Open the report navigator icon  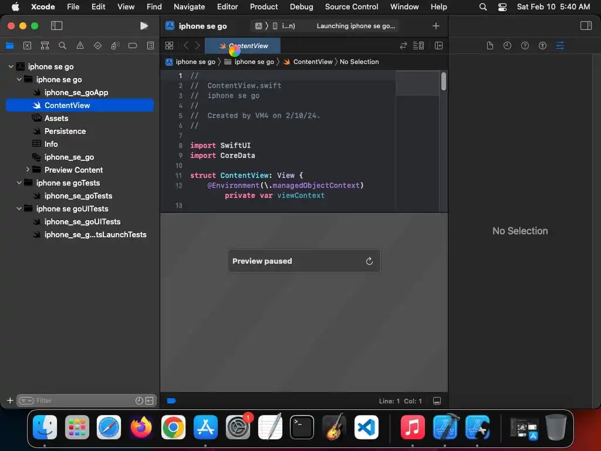click(x=151, y=46)
